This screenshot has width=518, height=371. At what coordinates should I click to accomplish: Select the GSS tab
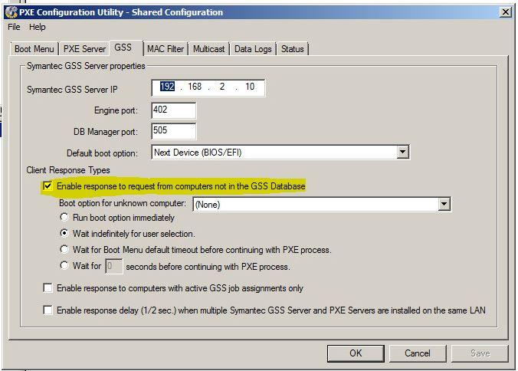(123, 48)
